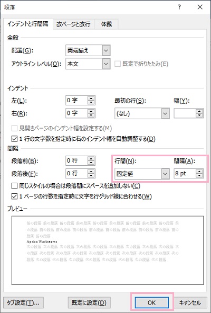This screenshot has height=313, width=211.
Task: Click the help question mark icon
Action: (x=179, y=7)
